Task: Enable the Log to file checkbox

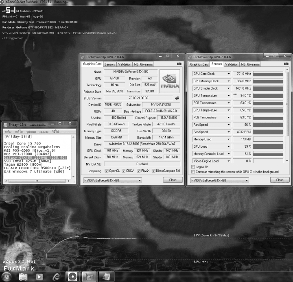Action: tap(193, 167)
